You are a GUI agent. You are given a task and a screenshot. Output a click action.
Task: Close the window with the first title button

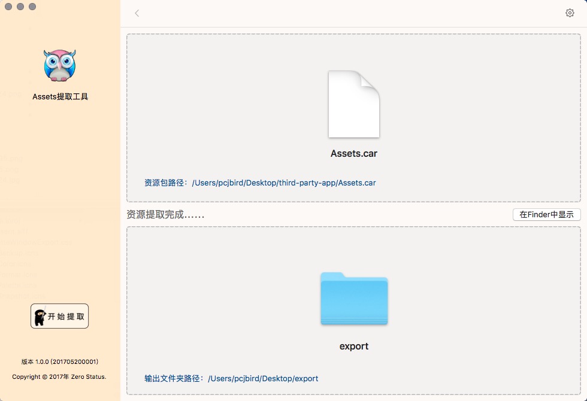8,7
